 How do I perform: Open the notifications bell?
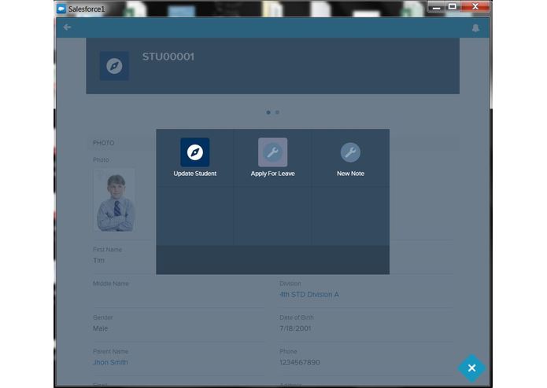[x=475, y=27]
